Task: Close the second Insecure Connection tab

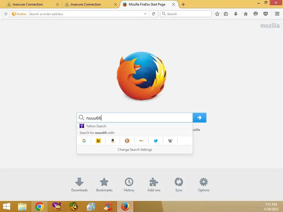Action: 116,4
